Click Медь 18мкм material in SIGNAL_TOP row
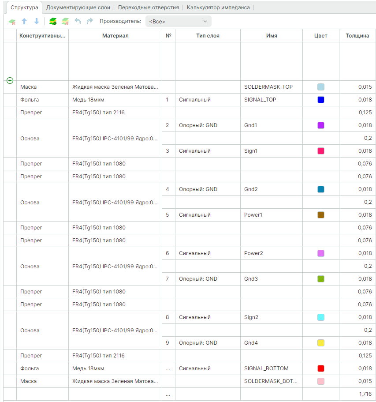This screenshot has width=376, height=402. 115,100
